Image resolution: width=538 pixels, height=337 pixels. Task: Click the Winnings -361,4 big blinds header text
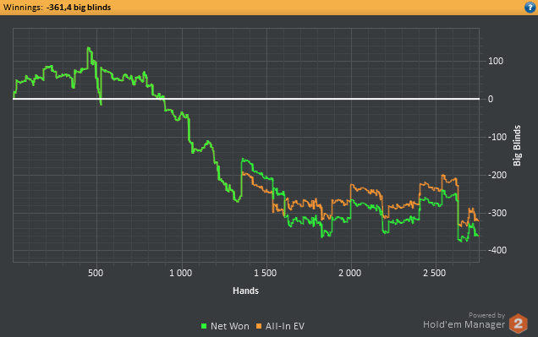(57, 8)
